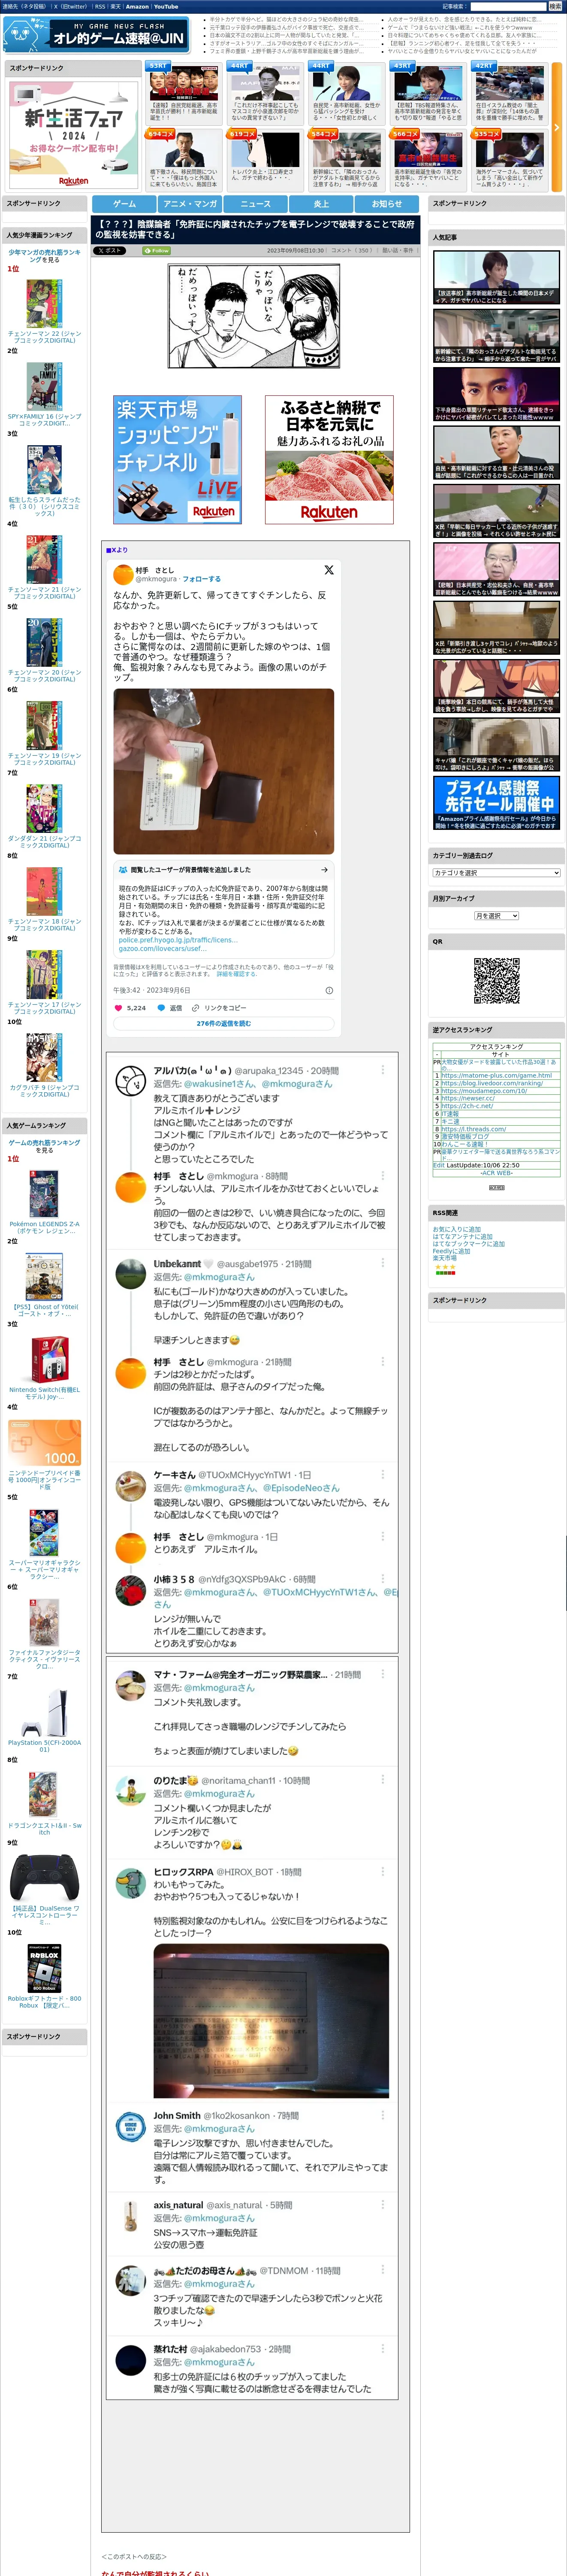Open the ニュース navigation tab
Image resolution: width=567 pixels, height=2576 pixels.
[x=256, y=204]
